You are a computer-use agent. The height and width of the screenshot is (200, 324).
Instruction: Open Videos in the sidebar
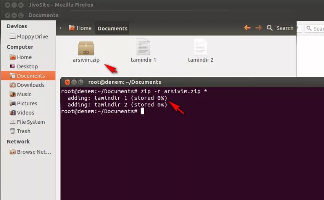pos(22,113)
